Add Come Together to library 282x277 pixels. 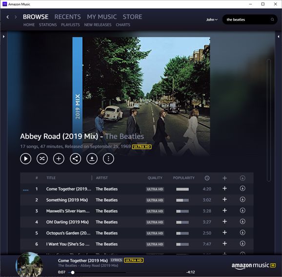(x=224, y=189)
